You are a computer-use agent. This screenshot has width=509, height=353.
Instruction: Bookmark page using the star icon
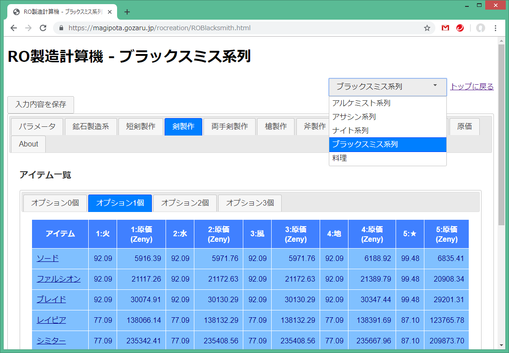tap(427, 28)
